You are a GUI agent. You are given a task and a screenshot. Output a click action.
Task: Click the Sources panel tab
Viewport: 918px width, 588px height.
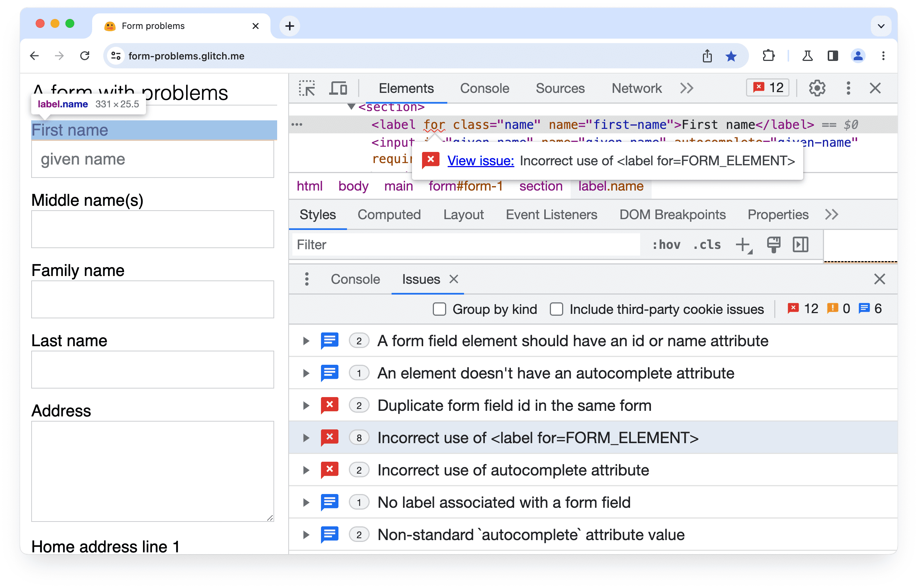(x=561, y=88)
